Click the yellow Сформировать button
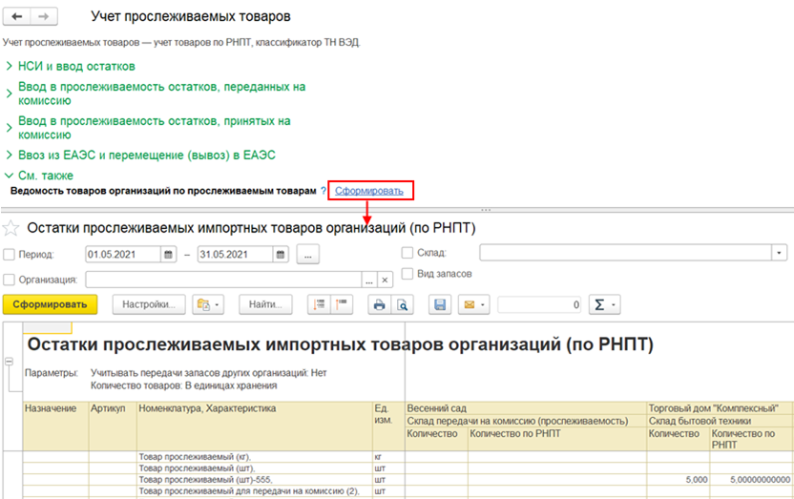 click(x=52, y=305)
